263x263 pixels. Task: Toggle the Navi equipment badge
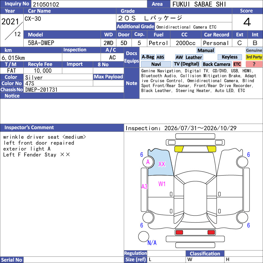(156, 64)
